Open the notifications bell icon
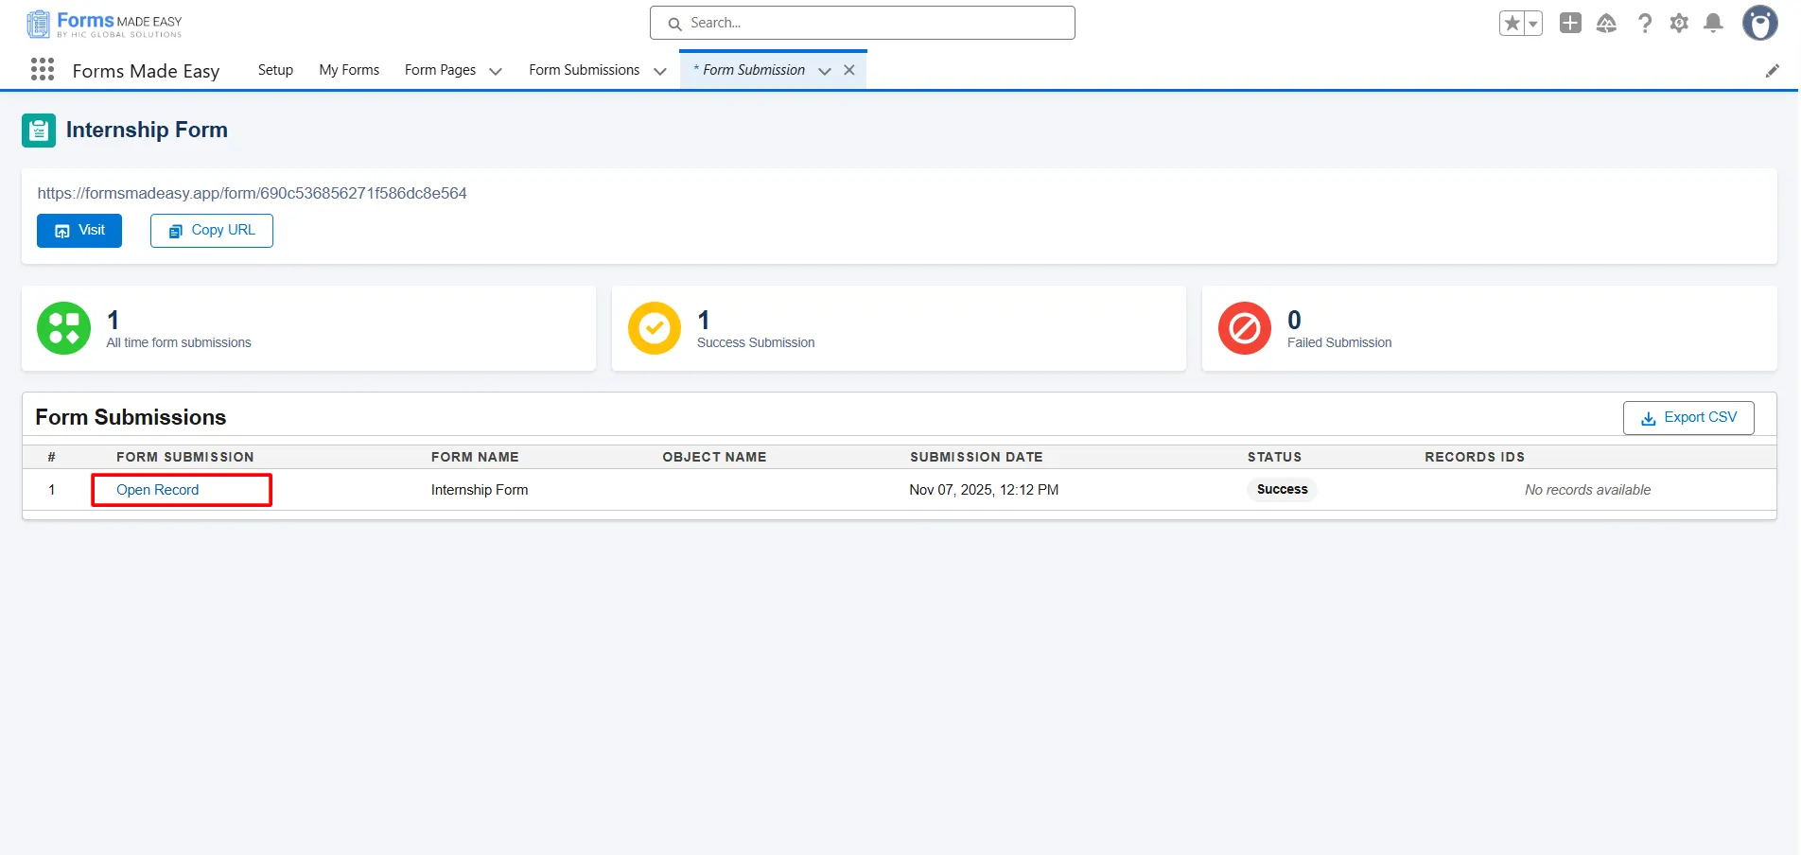 point(1713,24)
